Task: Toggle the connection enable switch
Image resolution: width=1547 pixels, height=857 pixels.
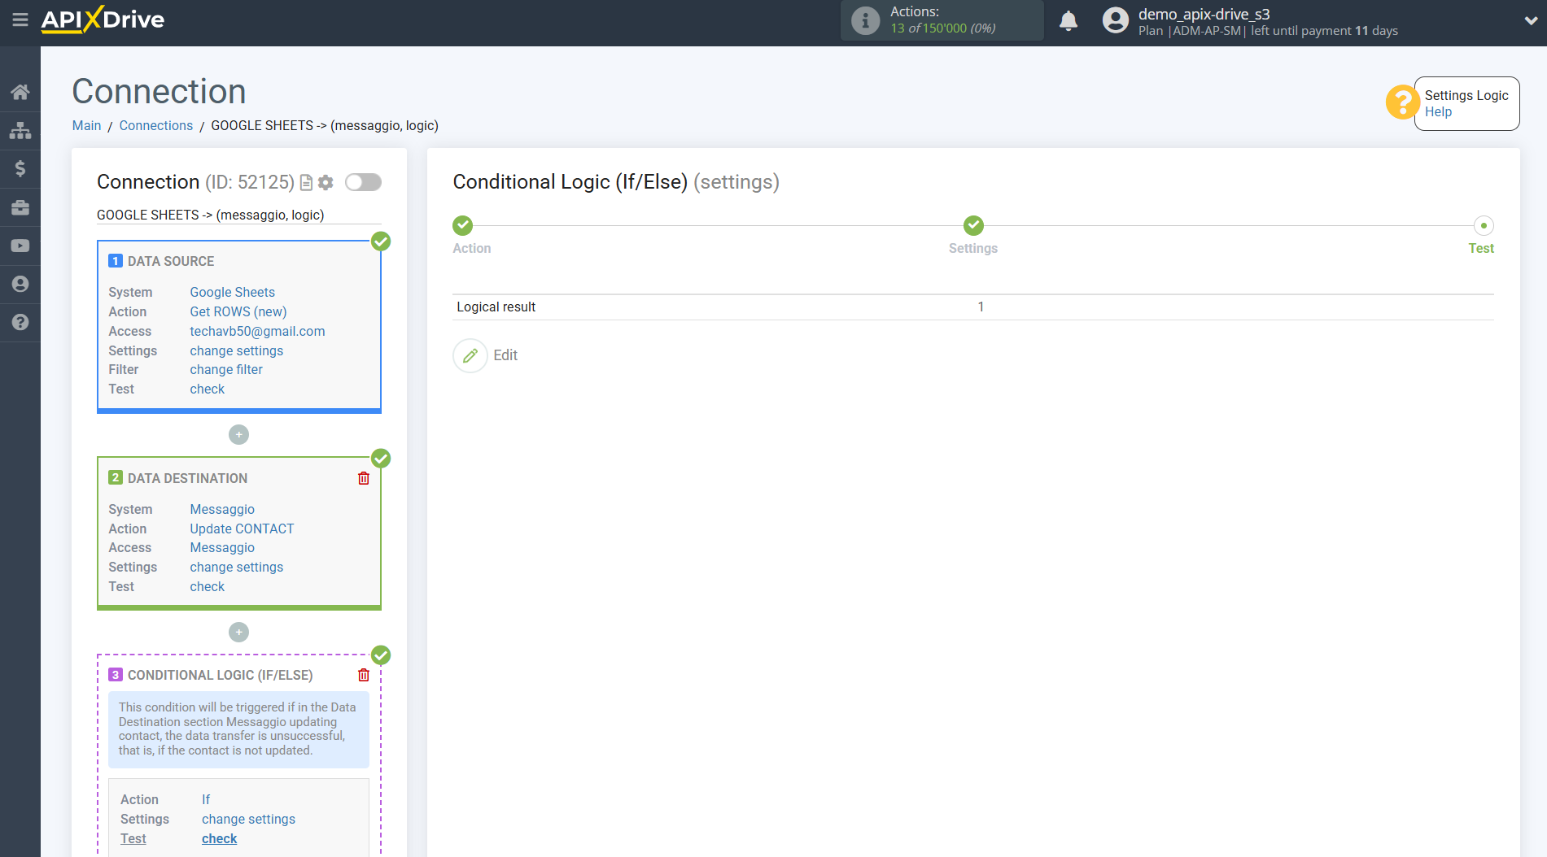Action: point(363,182)
